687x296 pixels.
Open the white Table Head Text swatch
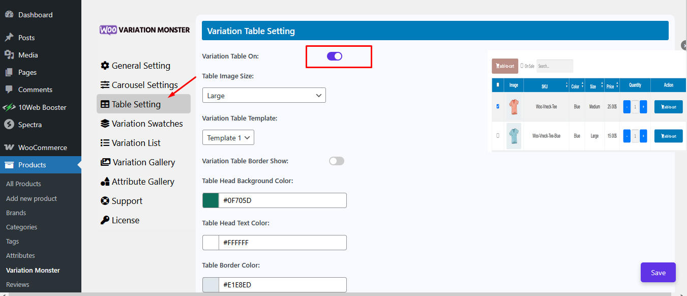[x=211, y=243]
